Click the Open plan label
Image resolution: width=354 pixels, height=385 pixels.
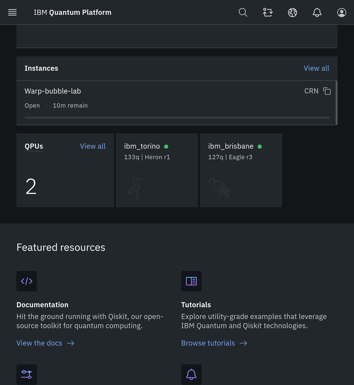click(32, 106)
